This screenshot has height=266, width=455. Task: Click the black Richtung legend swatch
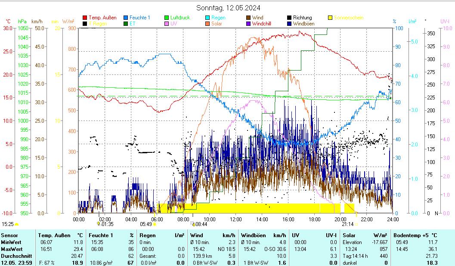289,18
